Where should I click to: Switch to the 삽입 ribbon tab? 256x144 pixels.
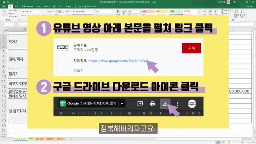pyautogui.click(x=16, y=6)
